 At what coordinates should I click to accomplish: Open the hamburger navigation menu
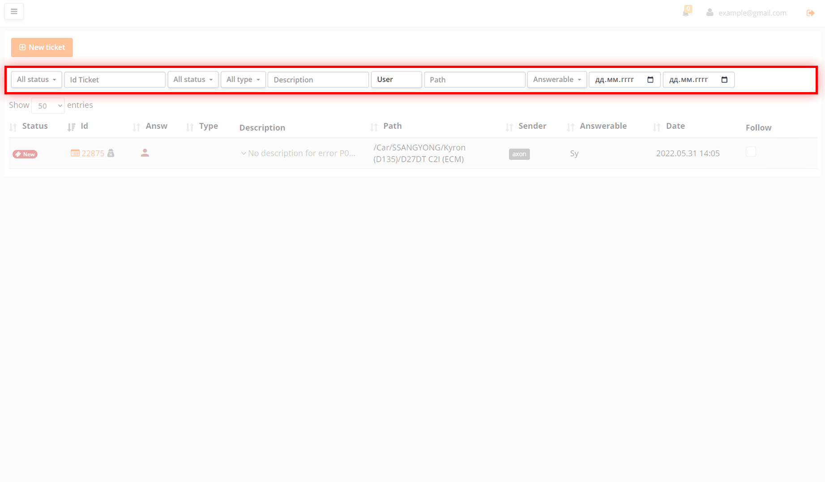[x=14, y=11]
